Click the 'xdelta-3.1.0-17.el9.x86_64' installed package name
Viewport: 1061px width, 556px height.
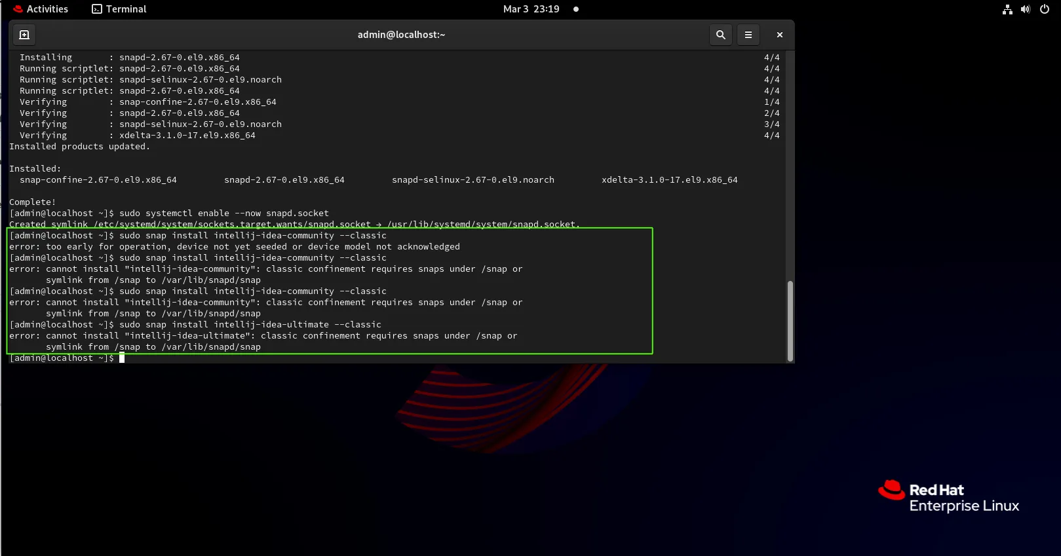[670, 180]
